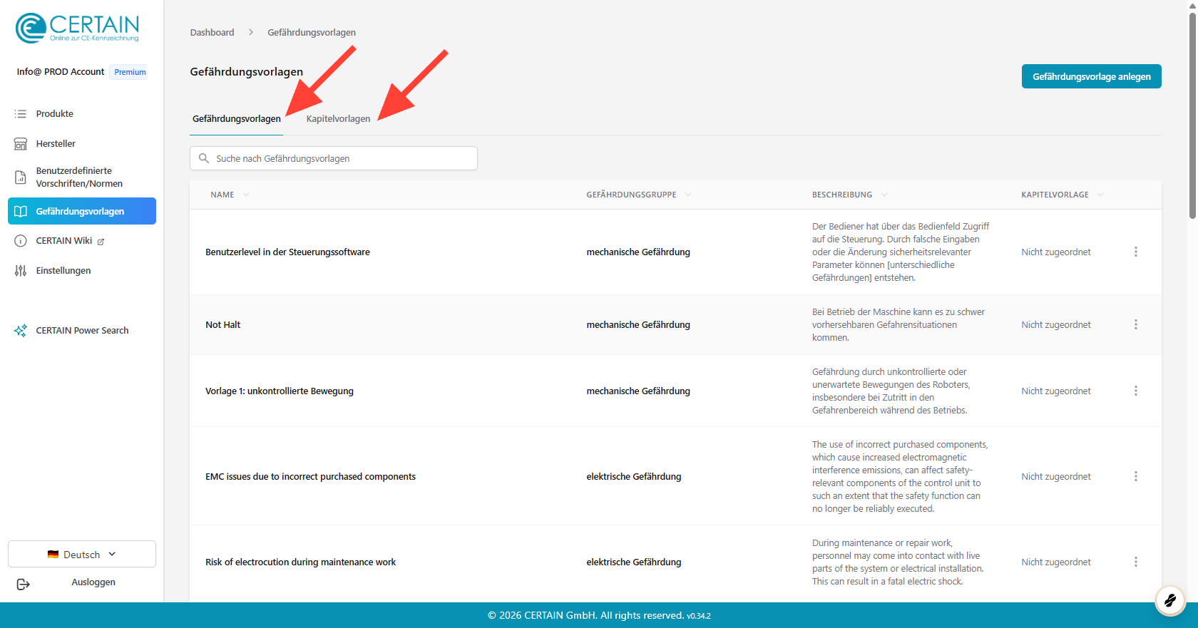The image size is (1198, 628).
Task: Click the Info@ PROD Account name
Action: (x=61, y=72)
